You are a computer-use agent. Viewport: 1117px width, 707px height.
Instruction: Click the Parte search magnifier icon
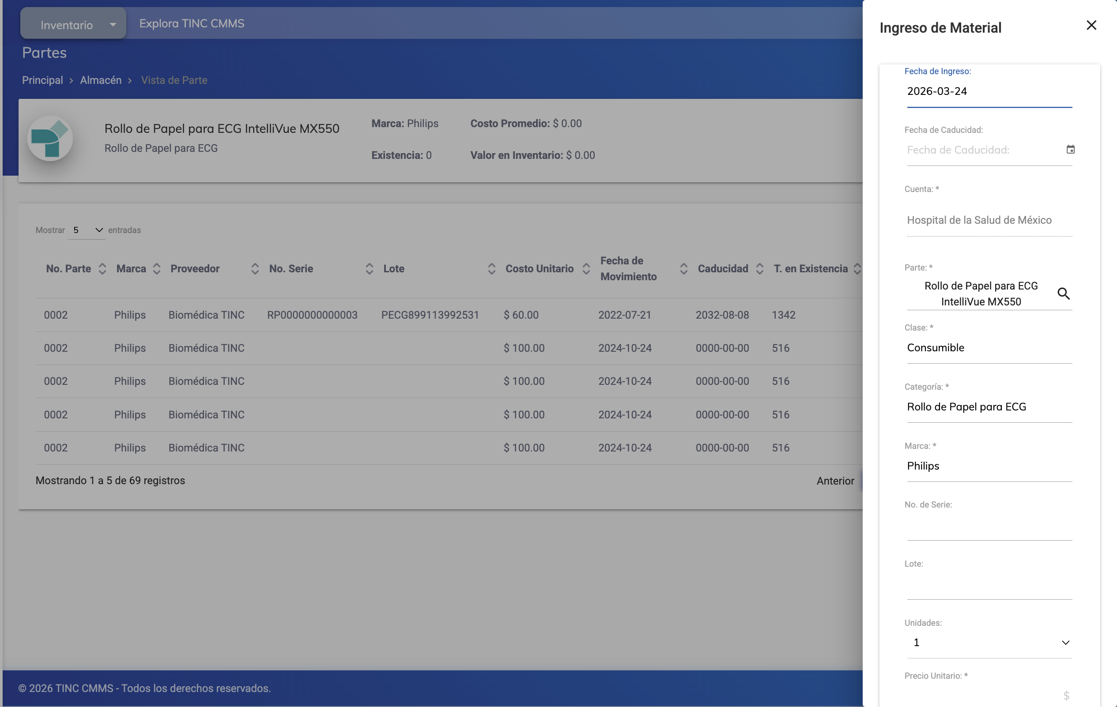click(x=1063, y=293)
